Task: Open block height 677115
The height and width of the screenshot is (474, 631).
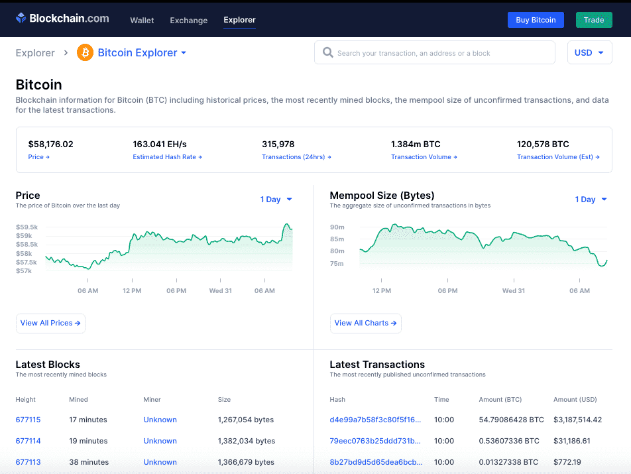Action: pyautogui.click(x=28, y=420)
